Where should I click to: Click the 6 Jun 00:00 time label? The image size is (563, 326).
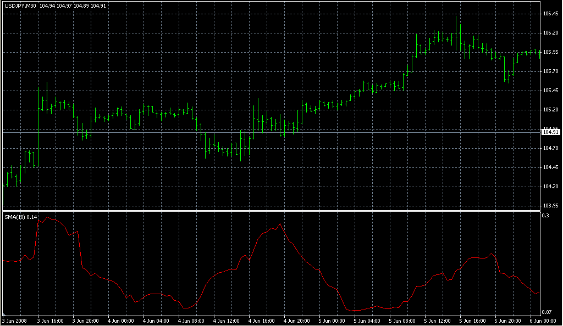click(x=543, y=321)
